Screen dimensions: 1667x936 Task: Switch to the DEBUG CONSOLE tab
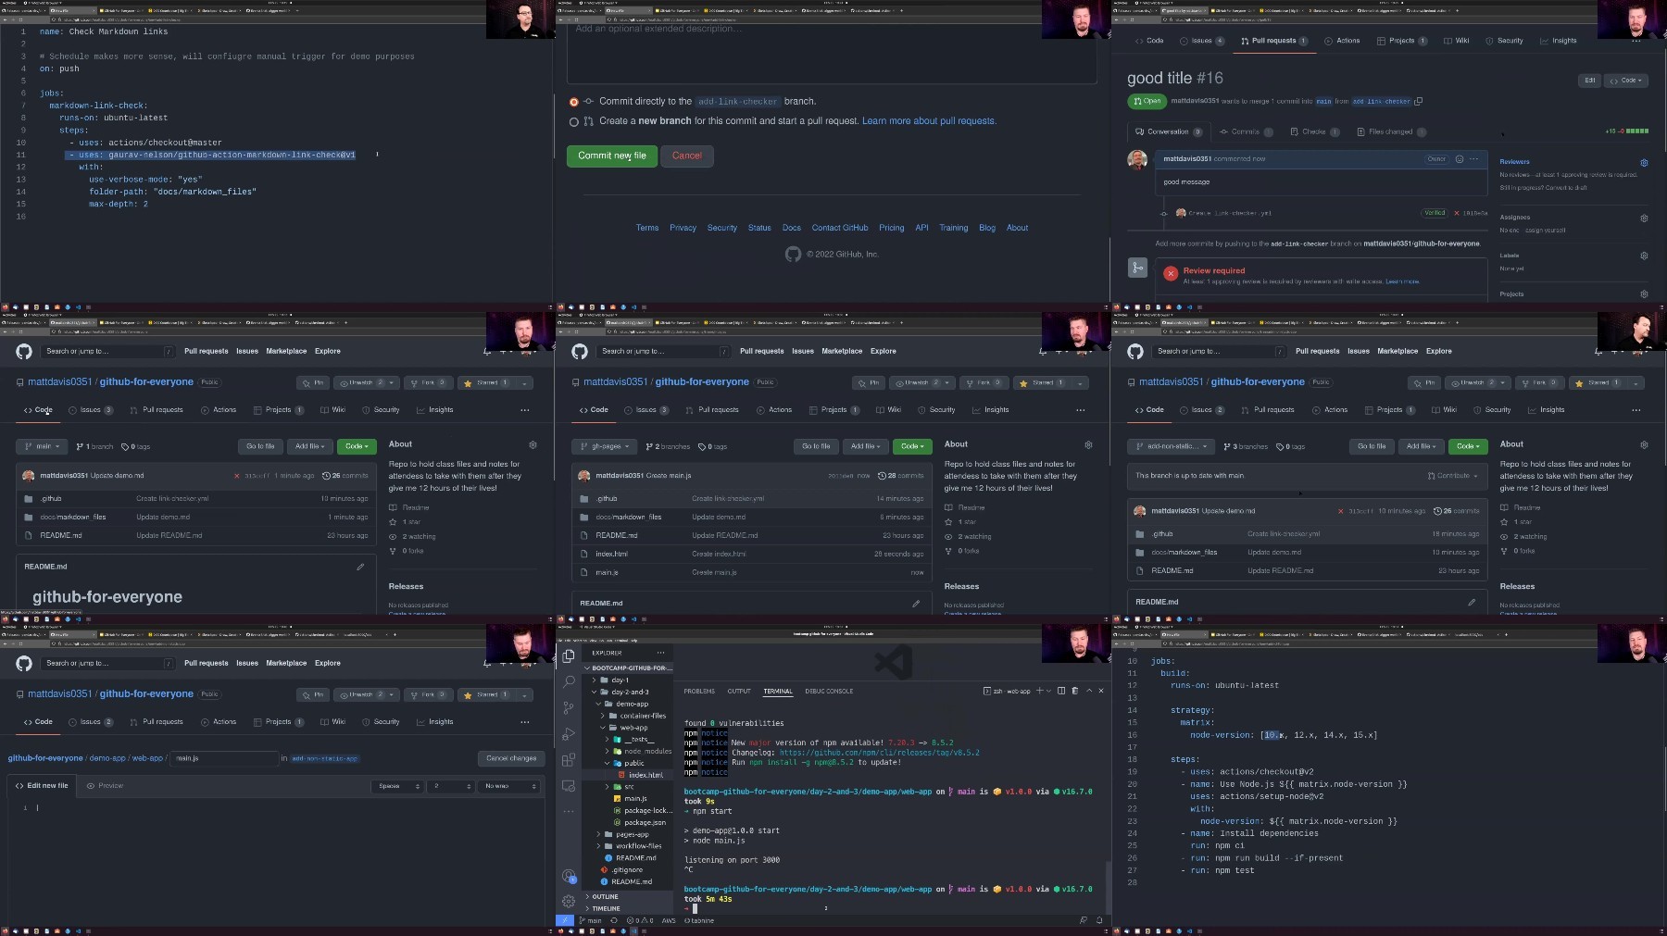click(x=829, y=691)
